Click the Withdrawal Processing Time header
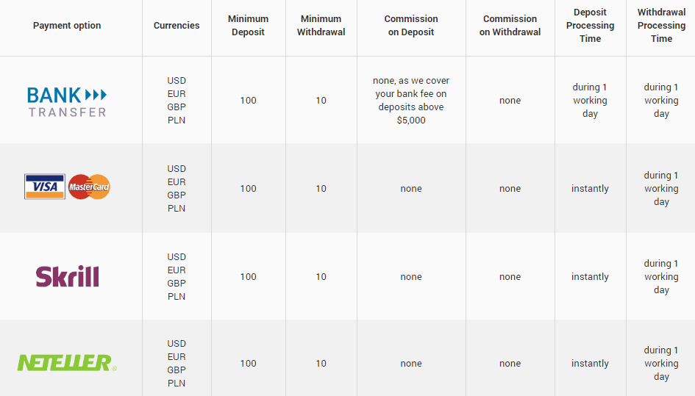 pyautogui.click(x=661, y=26)
